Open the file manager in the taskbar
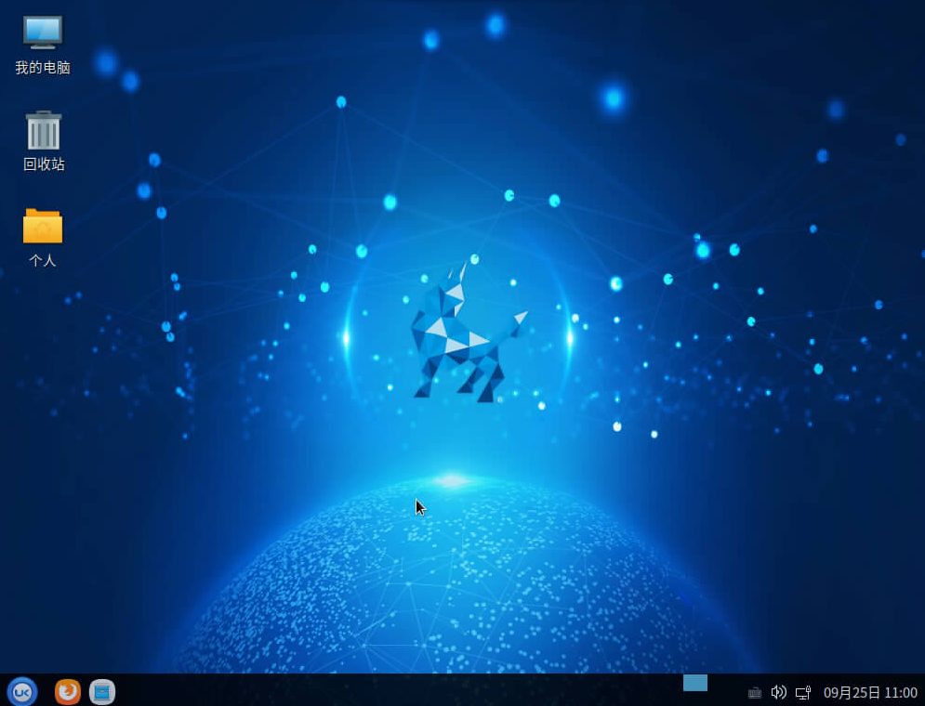The width and height of the screenshot is (925, 706). point(102,691)
